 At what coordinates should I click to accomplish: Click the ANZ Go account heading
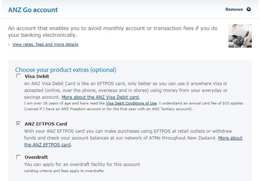coord(33,10)
